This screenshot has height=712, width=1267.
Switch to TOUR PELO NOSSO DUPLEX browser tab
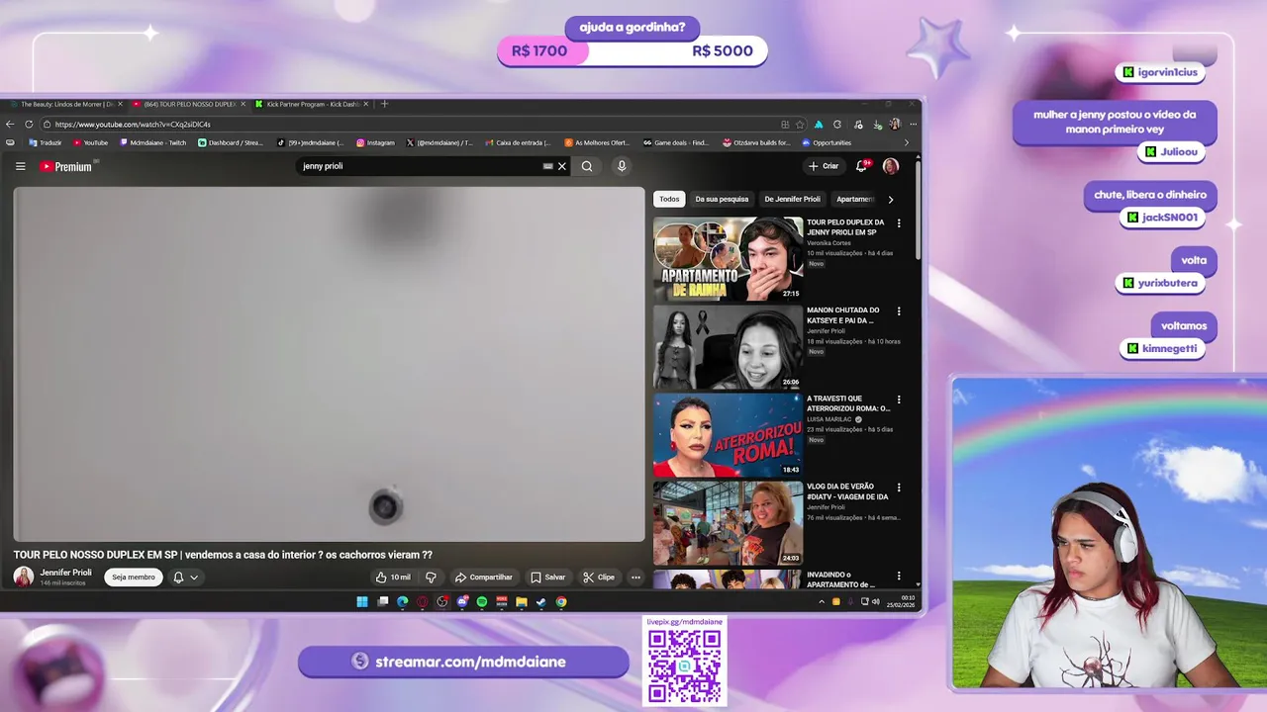click(188, 104)
